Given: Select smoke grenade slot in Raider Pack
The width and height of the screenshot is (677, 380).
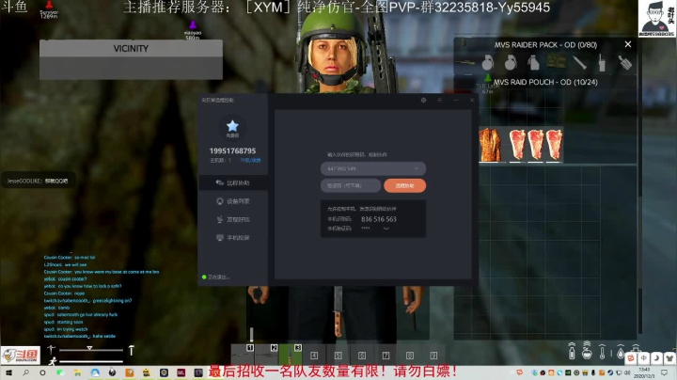Looking at the screenshot, I should [x=534, y=63].
